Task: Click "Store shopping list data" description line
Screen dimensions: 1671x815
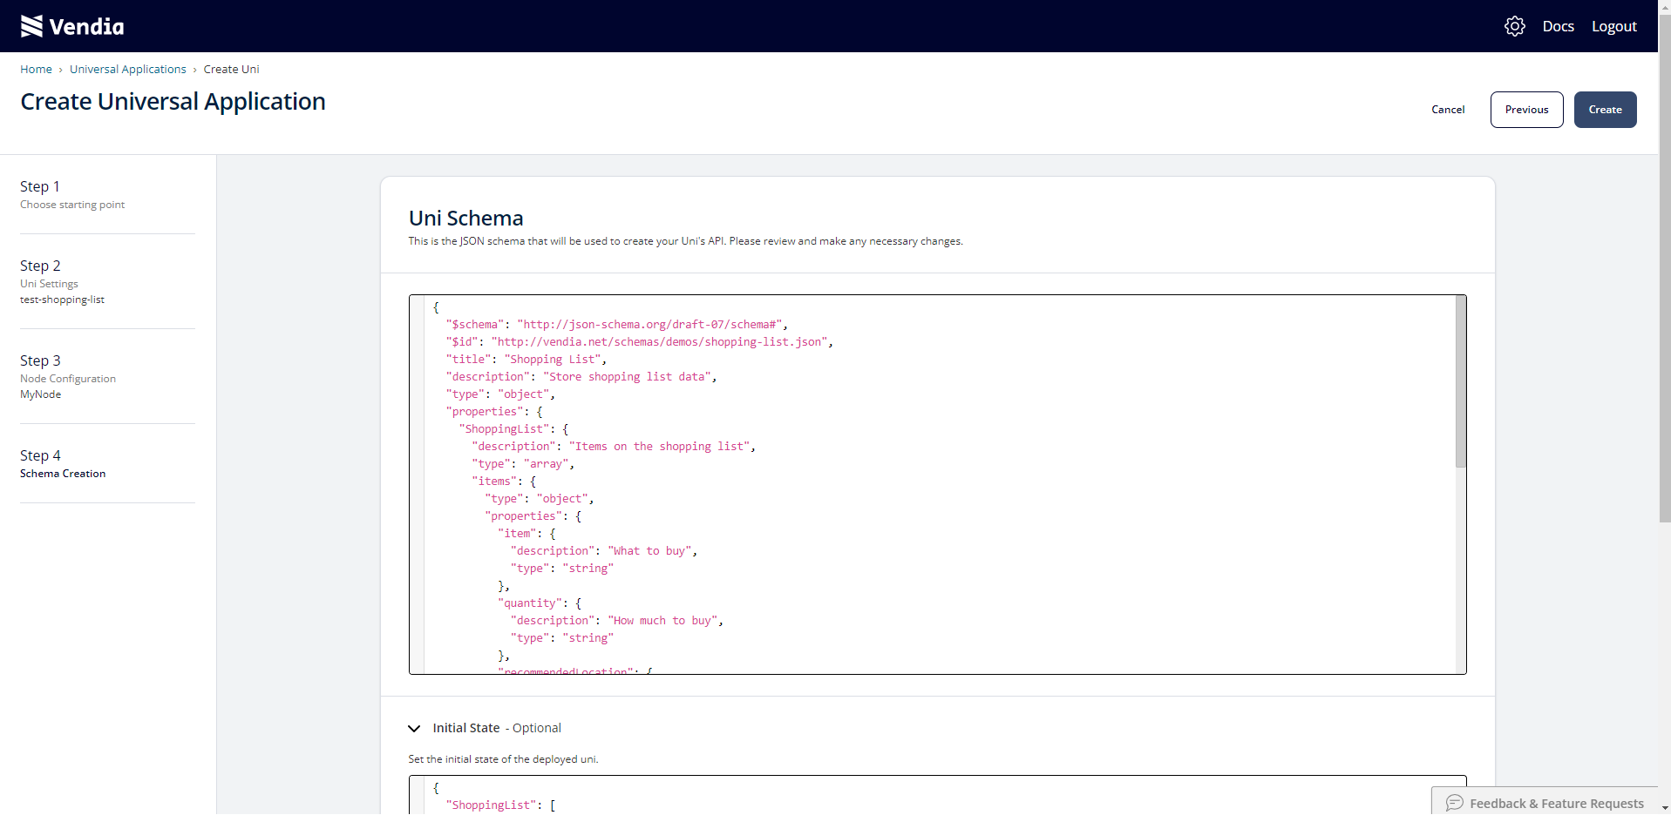Action: click(581, 376)
